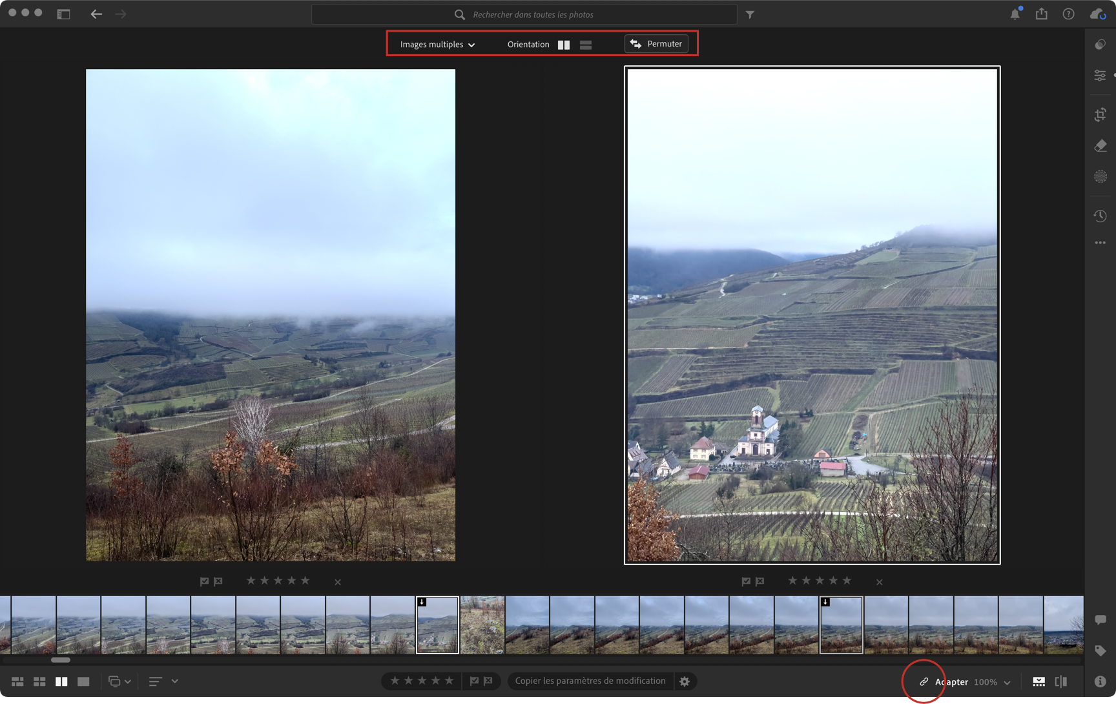The height and width of the screenshot is (704, 1116).
Task: Click the filmstrip horizontal scrollbar
Action: [61, 660]
